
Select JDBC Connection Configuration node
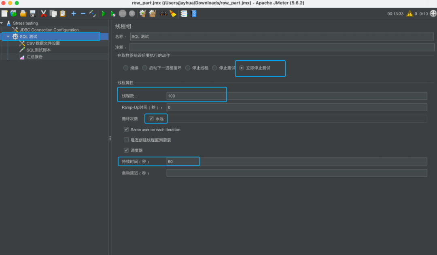tap(49, 30)
